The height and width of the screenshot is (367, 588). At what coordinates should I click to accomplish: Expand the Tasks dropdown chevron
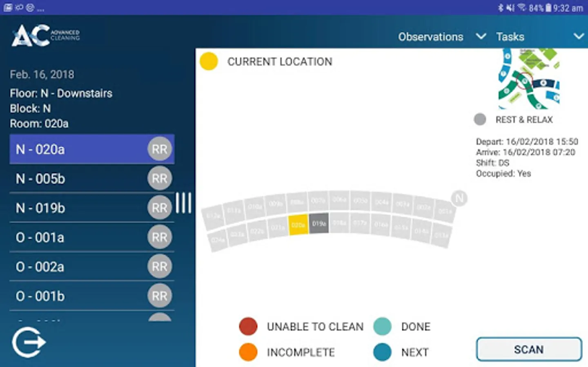click(x=579, y=37)
